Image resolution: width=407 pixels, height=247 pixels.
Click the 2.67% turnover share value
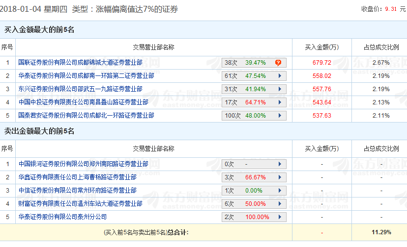[x=381, y=63]
